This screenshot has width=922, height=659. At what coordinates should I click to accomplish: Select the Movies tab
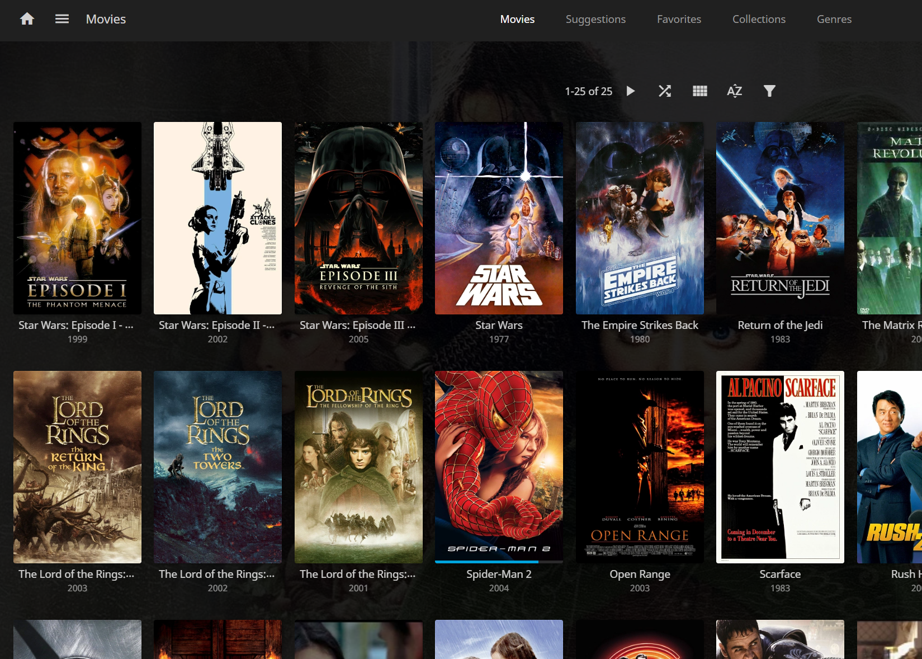pos(517,19)
